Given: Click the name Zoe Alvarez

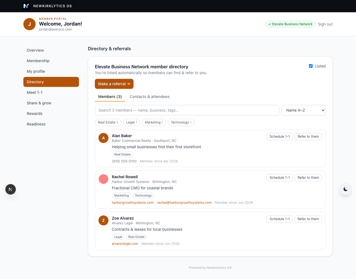Looking at the screenshot, I should (x=123, y=218).
